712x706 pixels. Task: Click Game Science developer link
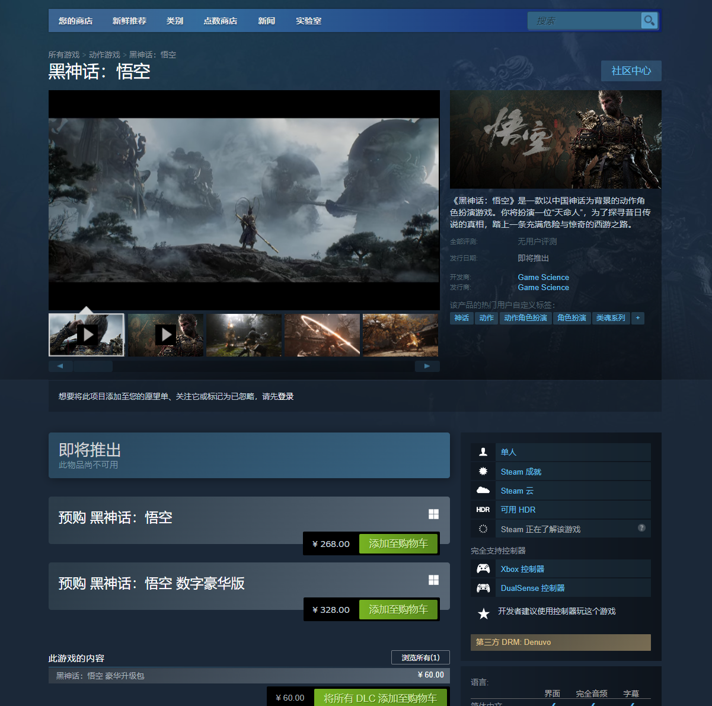[543, 277]
